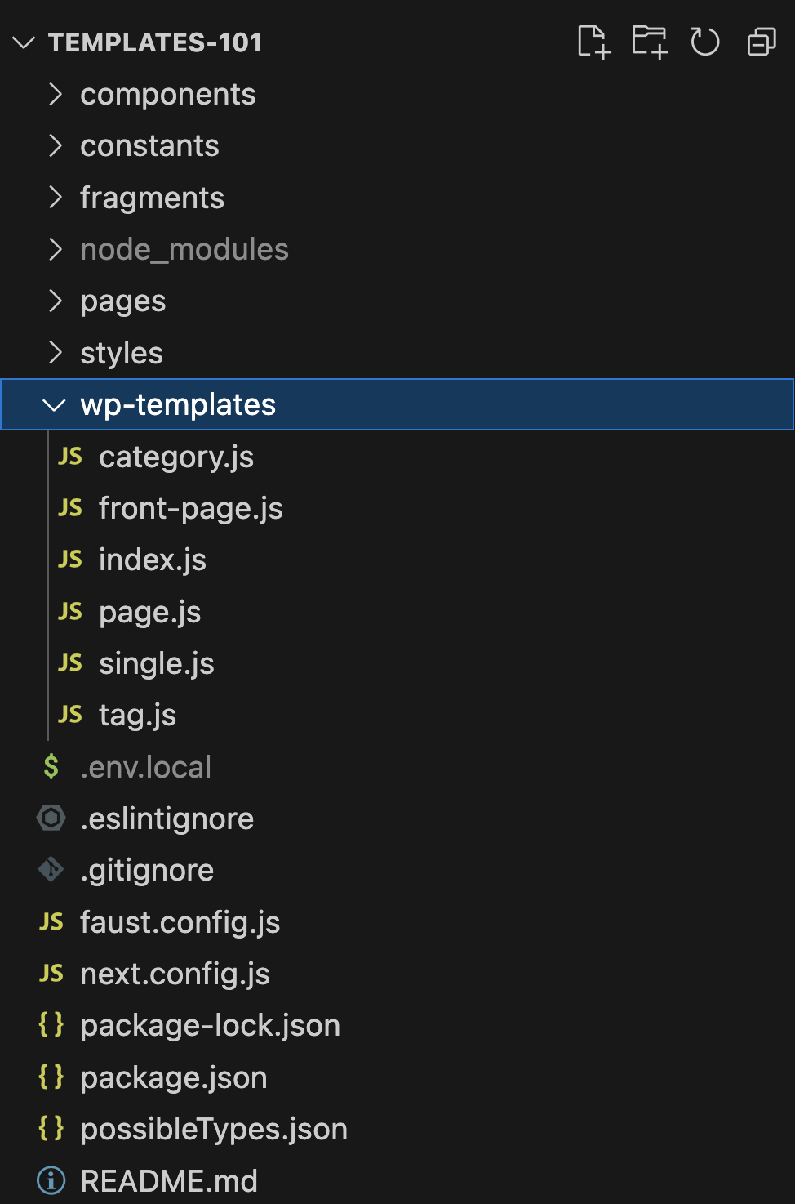Refresh the explorer with the reload icon
Viewport: 795px width, 1204px height.
tap(705, 42)
